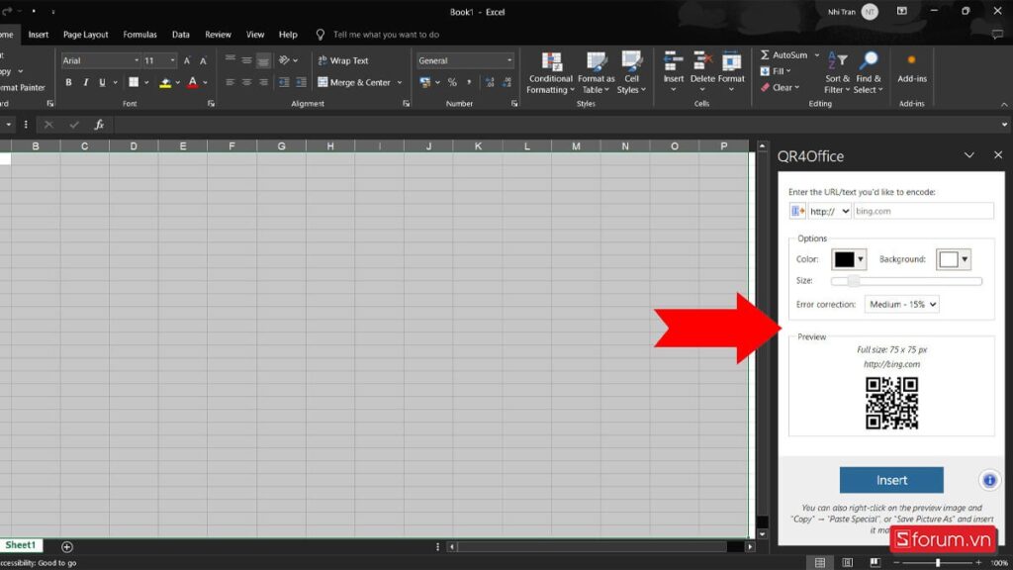Open Find & Select

(869, 72)
